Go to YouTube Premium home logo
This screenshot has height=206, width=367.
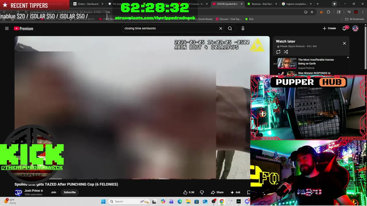[24, 28]
